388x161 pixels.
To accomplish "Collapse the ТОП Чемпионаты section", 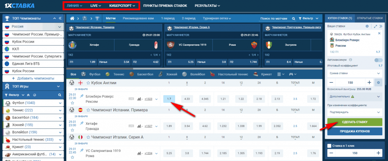I will tap(55, 18).
